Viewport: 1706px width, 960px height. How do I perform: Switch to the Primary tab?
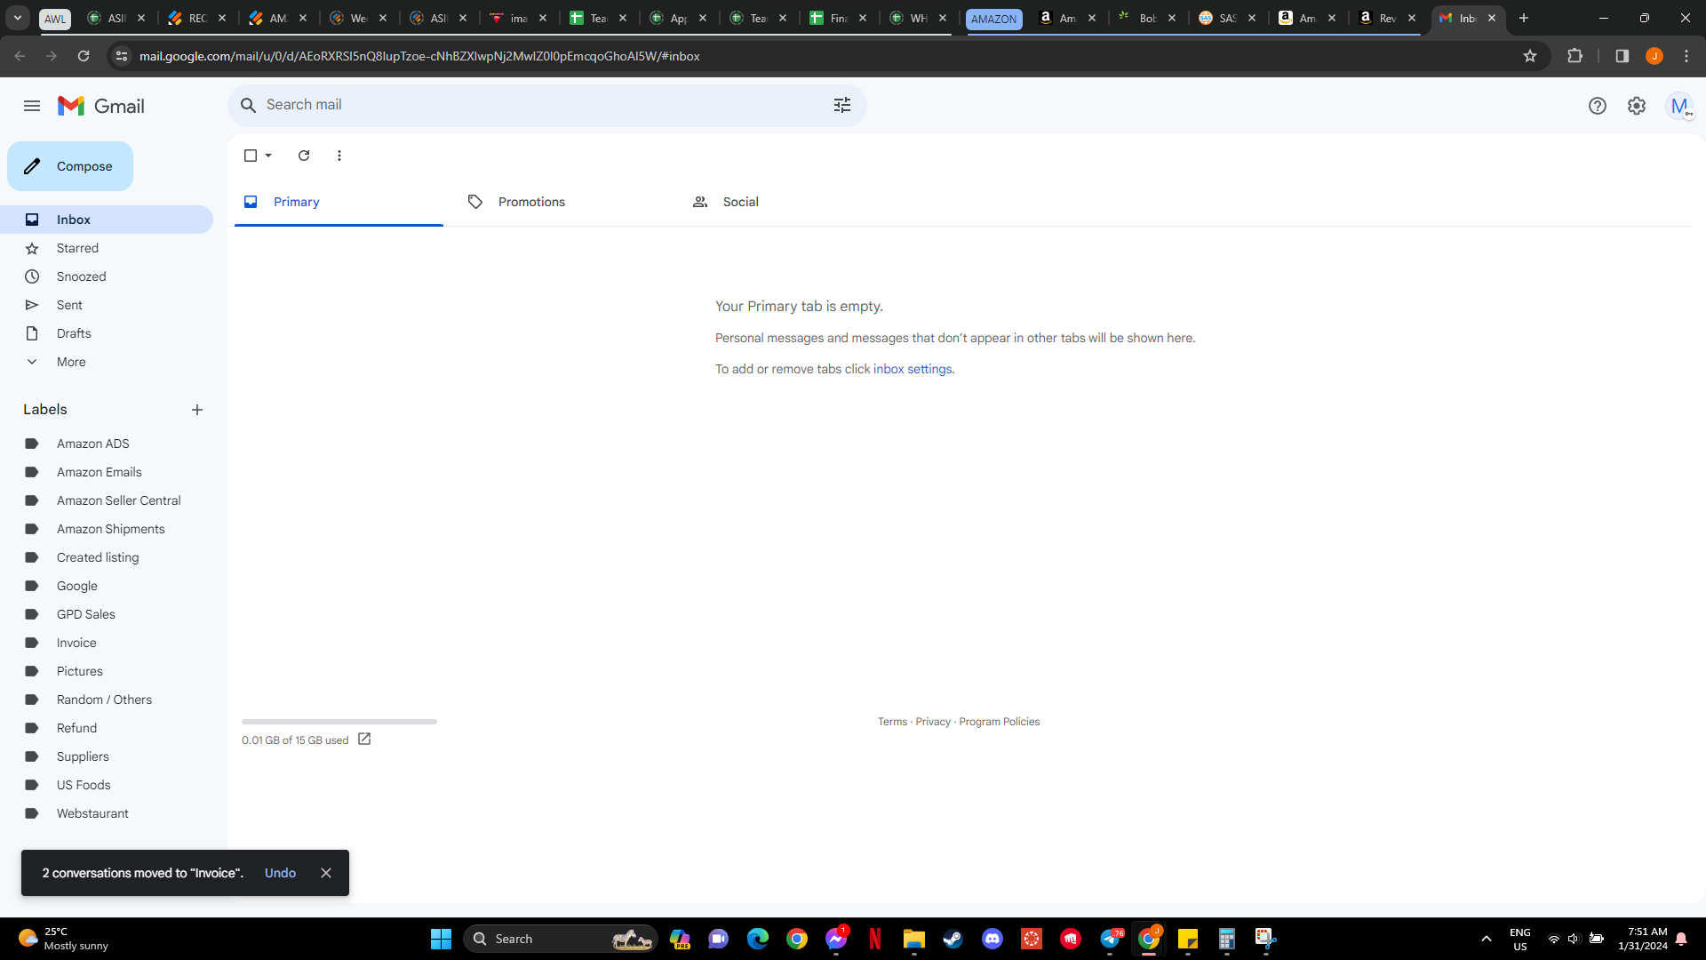point(339,202)
